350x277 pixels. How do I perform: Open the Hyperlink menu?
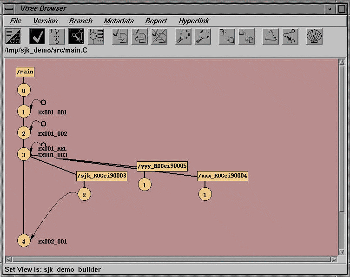pos(194,21)
